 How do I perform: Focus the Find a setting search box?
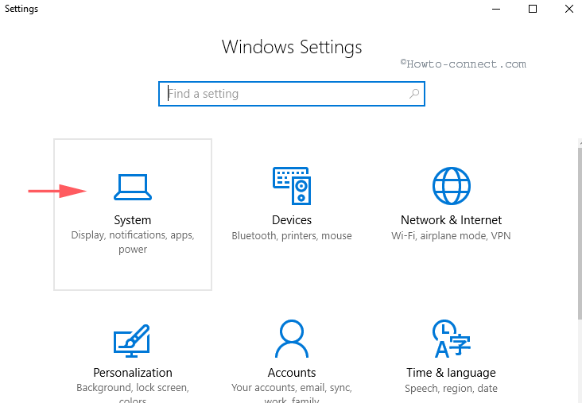coord(292,94)
